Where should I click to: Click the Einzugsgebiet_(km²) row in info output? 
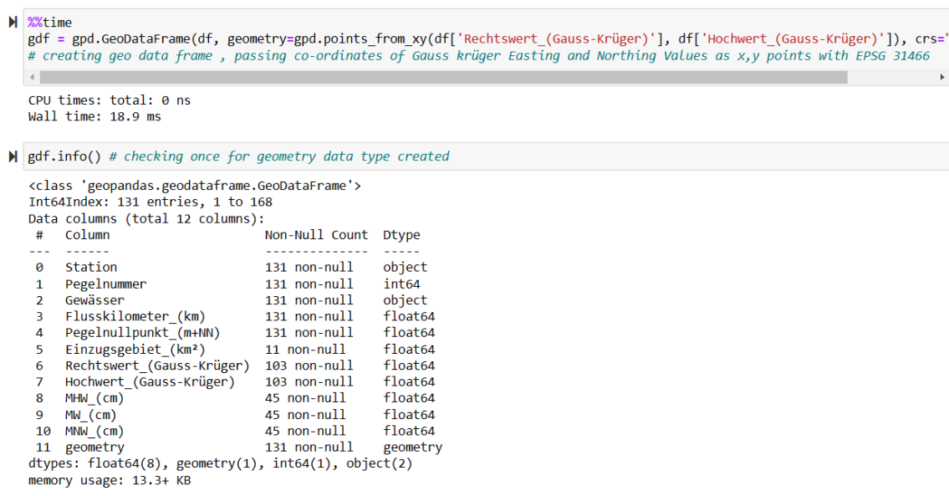[135, 349]
